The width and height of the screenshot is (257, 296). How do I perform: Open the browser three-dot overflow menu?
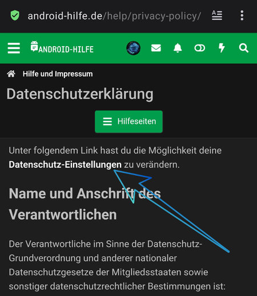(x=242, y=15)
